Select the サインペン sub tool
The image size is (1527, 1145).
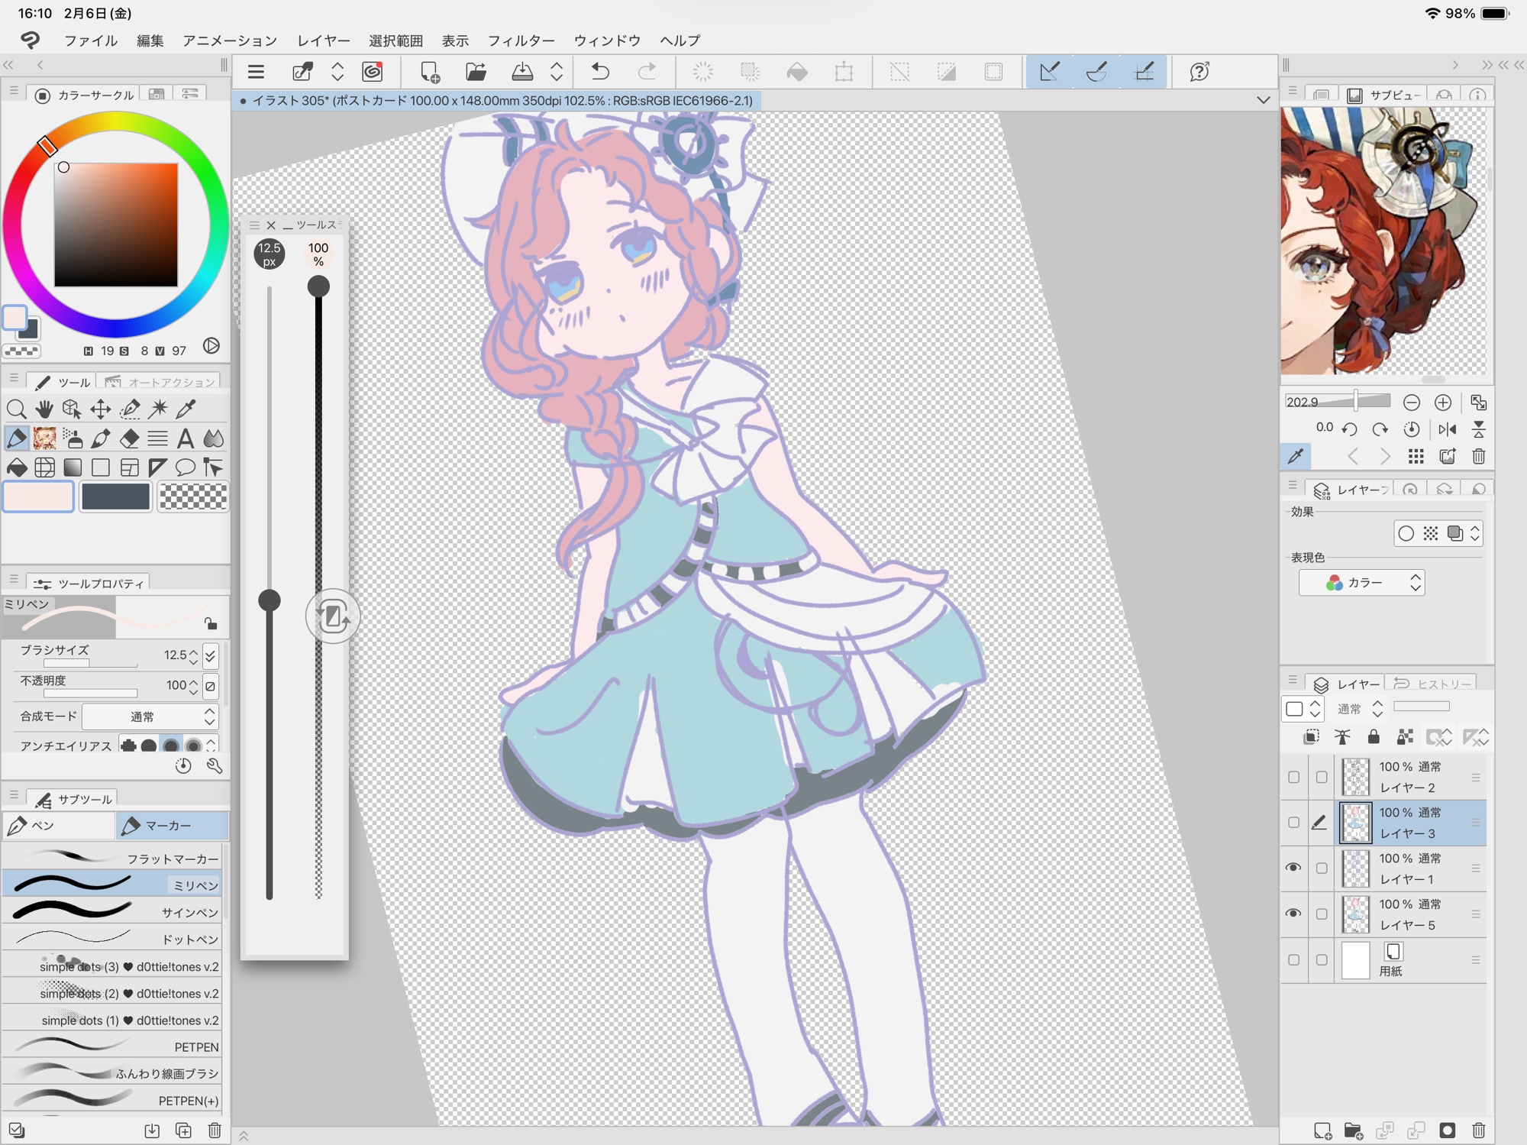click(x=115, y=911)
